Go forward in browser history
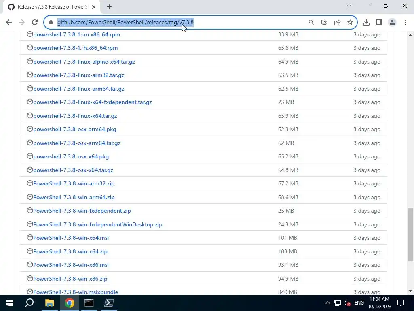This screenshot has width=414, height=311. point(22,23)
